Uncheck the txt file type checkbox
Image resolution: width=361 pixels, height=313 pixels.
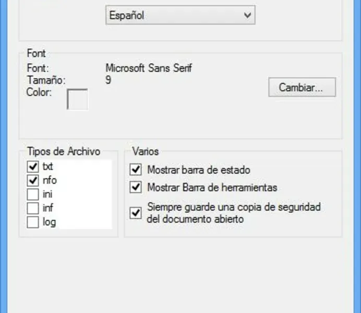(x=33, y=167)
